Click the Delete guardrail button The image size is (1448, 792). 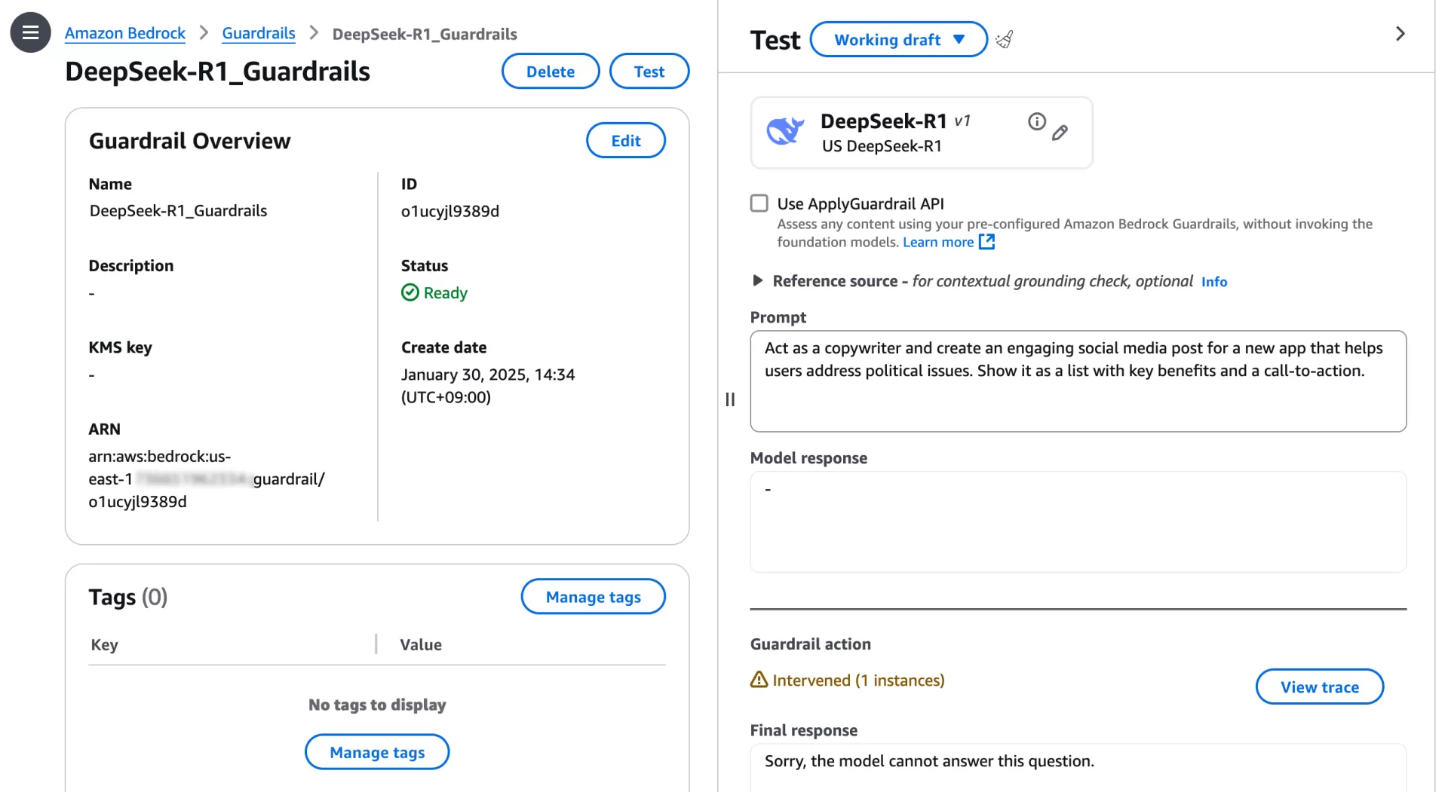551,71
